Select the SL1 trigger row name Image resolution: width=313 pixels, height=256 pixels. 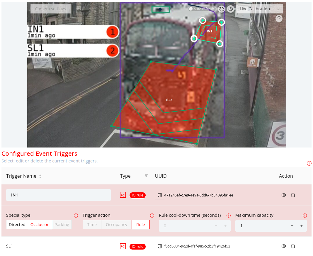(x=9, y=246)
